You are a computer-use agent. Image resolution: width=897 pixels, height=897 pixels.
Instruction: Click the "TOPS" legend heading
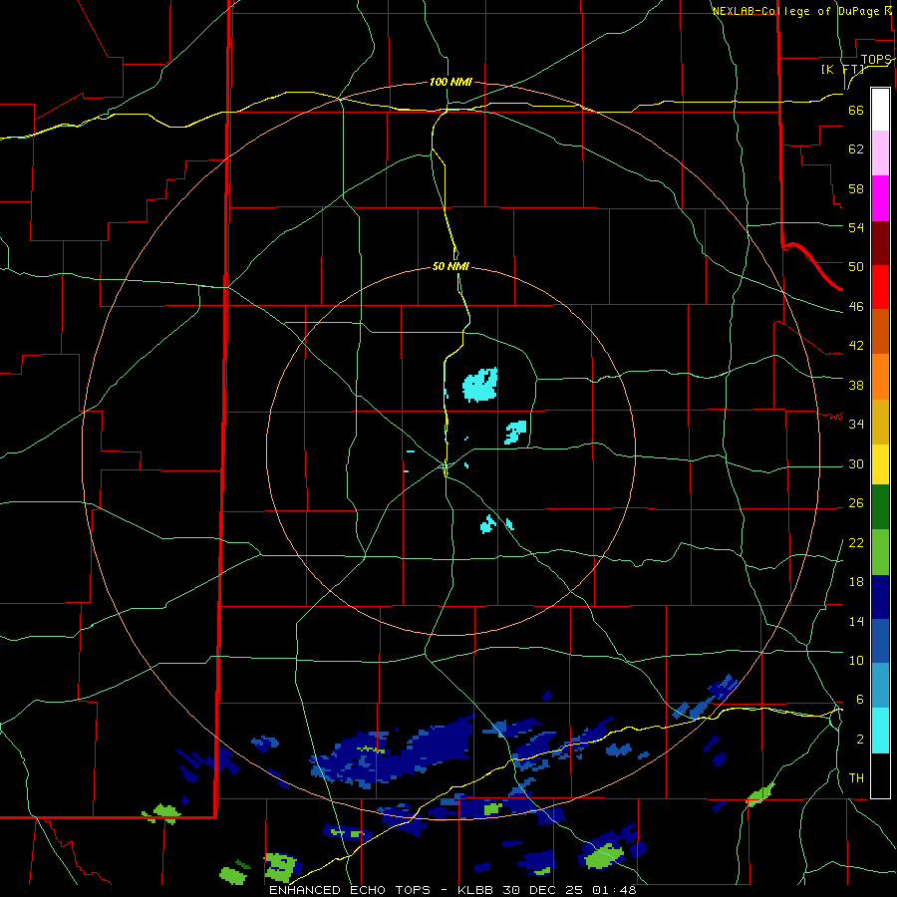click(876, 60)
